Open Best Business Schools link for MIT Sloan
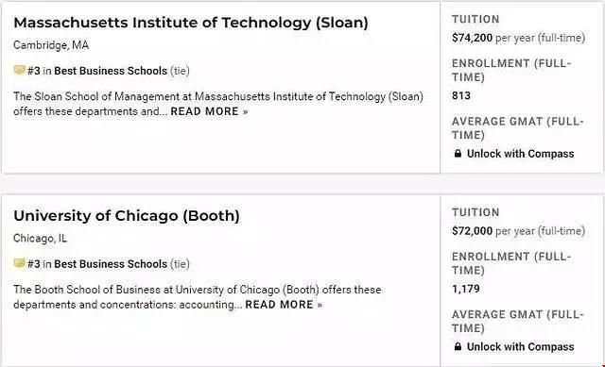This screenshot has width=605, height=367. 111,71
